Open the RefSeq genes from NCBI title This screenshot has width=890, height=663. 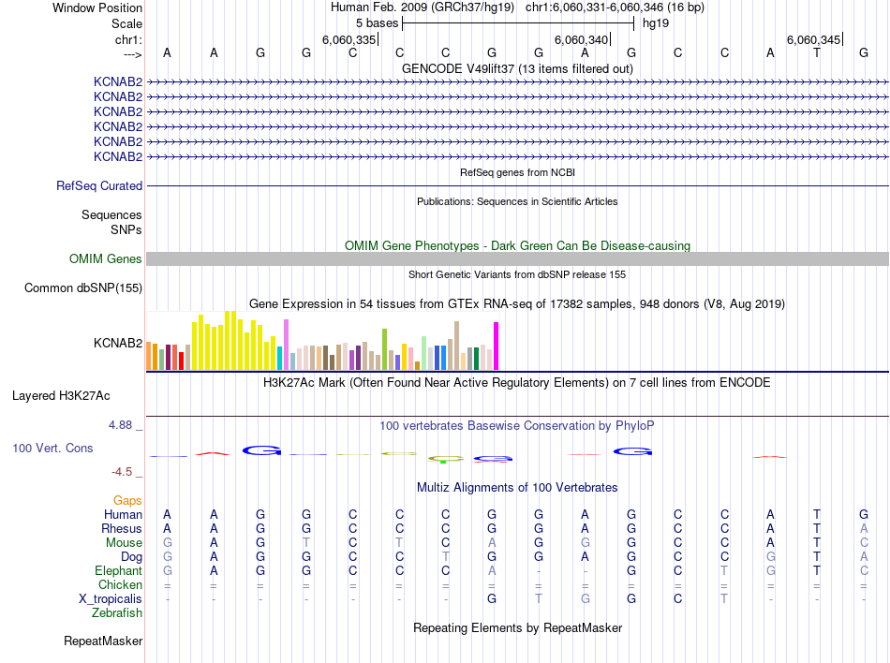517,172
